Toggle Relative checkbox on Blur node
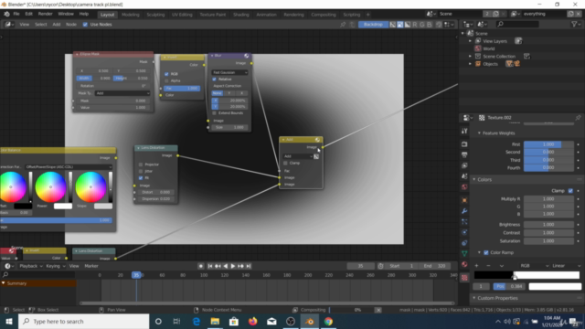Image resolution: width=585 pixels, height=329 pixels. pos(214,80)
